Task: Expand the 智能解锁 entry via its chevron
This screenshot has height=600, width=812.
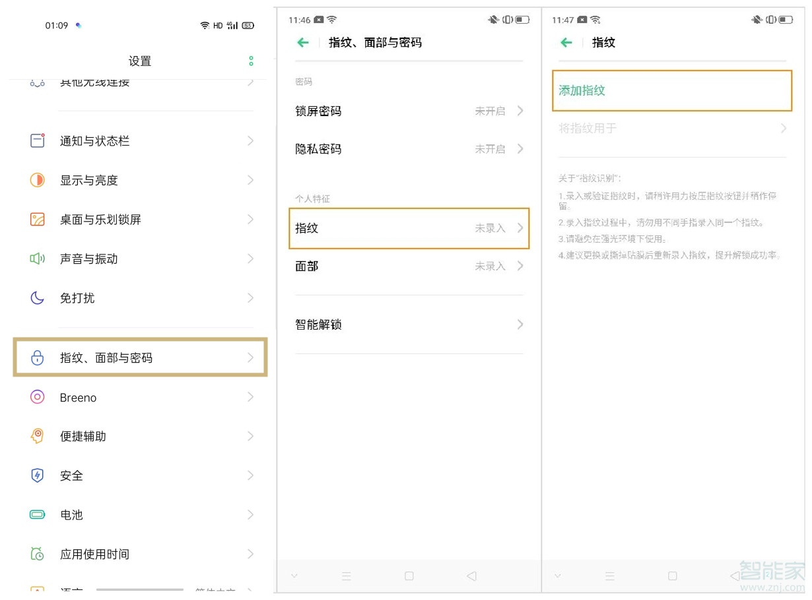Action: coord(520,324)
